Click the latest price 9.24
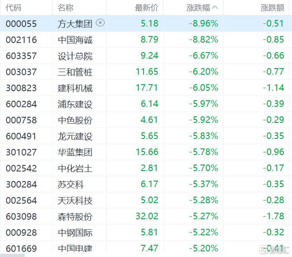The image size is (292, 257). 149,56
